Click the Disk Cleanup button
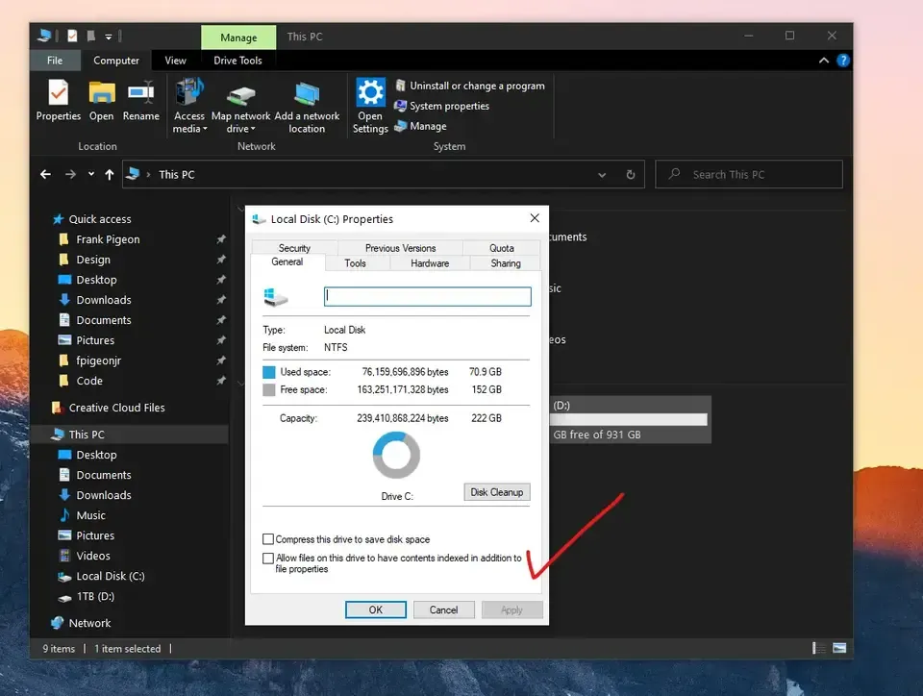923x696 pixels. click(x=496, y=492)
